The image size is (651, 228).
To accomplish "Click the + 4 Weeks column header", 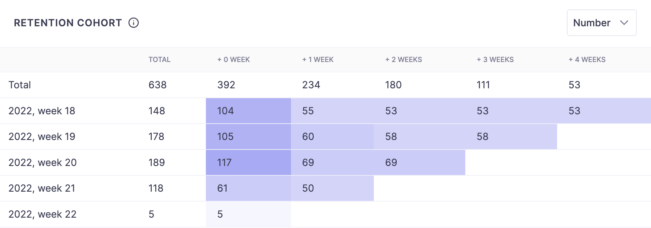I will [587, 59].
